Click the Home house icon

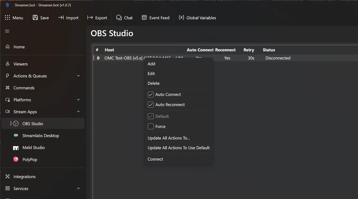pos(8,47)
